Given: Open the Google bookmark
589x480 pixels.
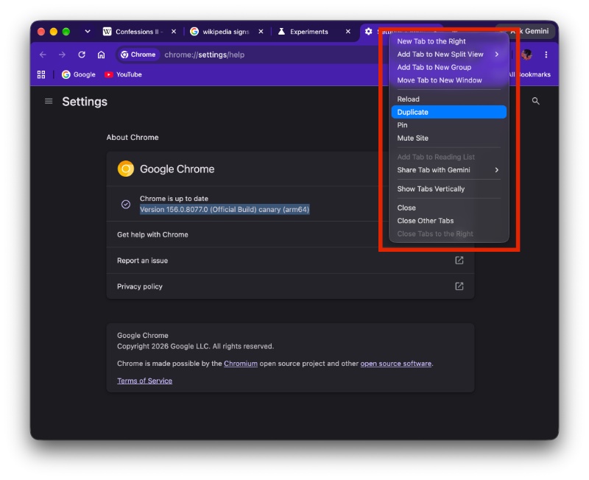Looking at the screenshot, I should [79, 74].
